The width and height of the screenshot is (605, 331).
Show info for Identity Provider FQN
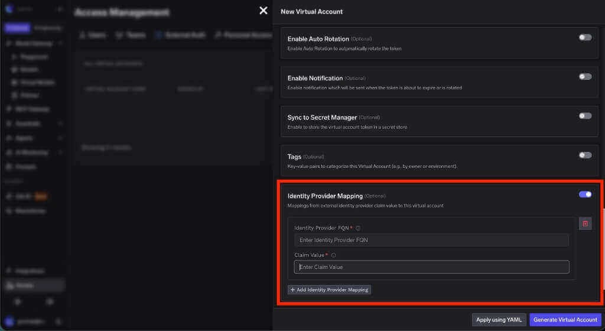(x=358, y=228)
